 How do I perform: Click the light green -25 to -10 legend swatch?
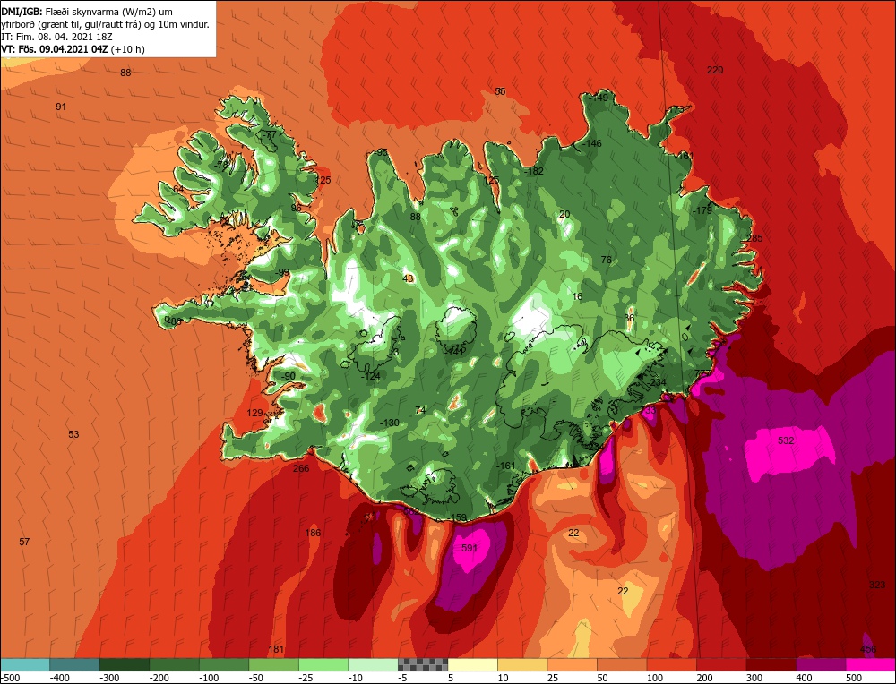click(x=323, y=664)
